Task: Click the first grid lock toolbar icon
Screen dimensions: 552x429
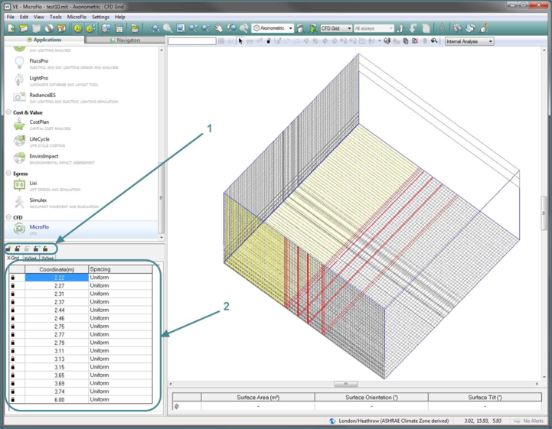Action: click(8, 249)
